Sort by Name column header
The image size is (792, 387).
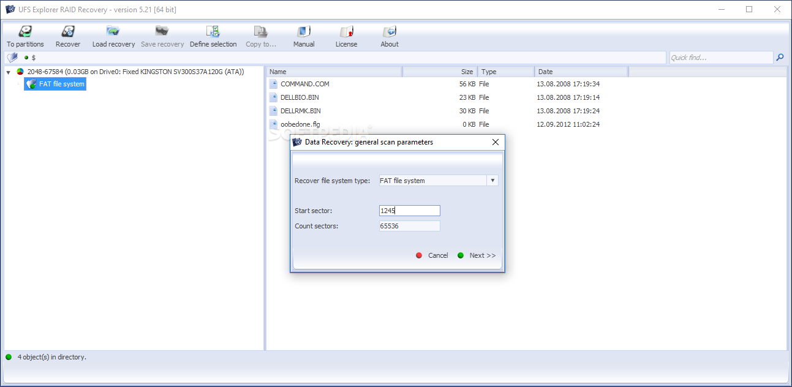coord(334,72)
